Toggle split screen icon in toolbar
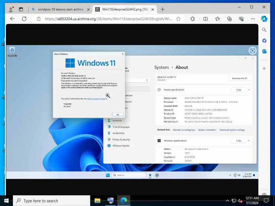This screenshot has width=275, height=206. click(x=205, y=19)
